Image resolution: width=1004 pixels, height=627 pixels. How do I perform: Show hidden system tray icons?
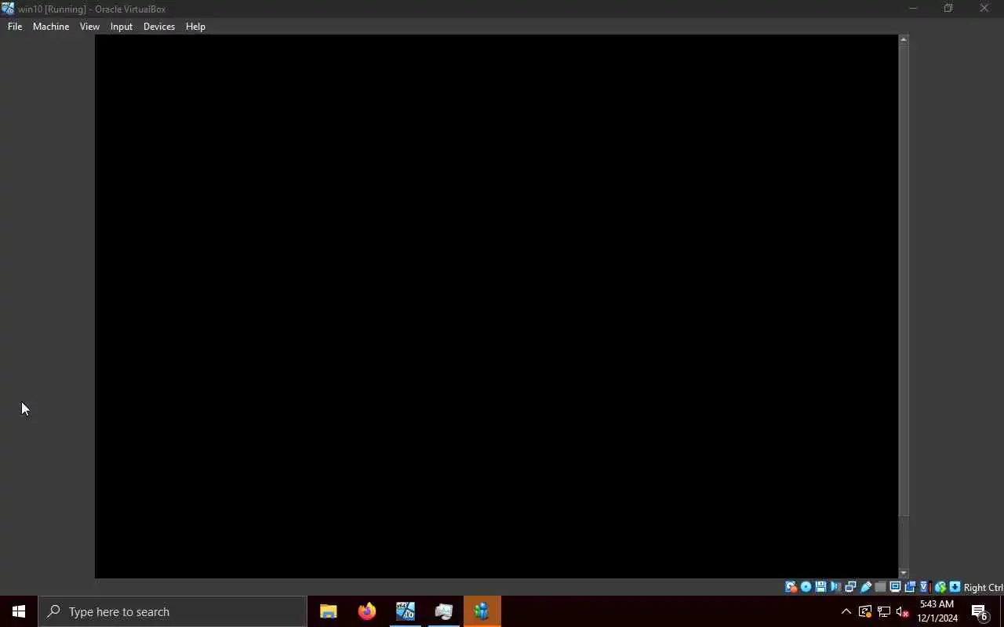[846, 611]
